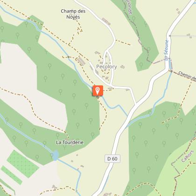The width and height of the screenshot is (196, 196).
Task: Click the light green orchard plot
Action: click(x=23, y=164)
